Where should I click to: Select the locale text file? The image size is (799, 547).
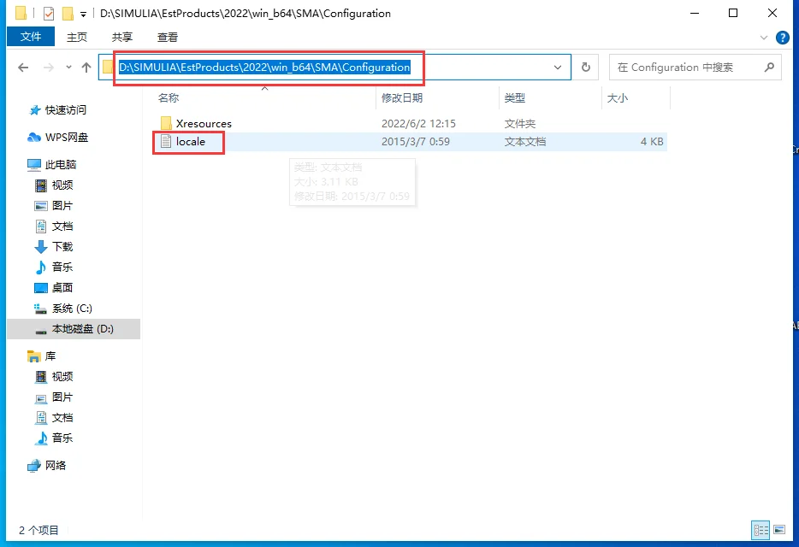[x=190, y=142]
